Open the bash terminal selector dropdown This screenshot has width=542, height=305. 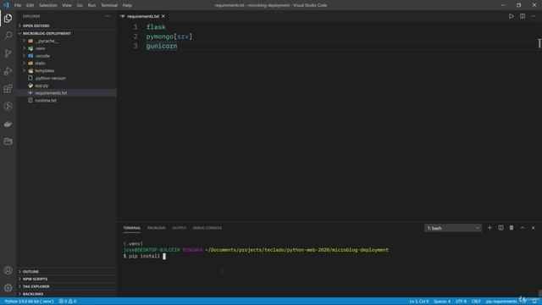[453, 228]
